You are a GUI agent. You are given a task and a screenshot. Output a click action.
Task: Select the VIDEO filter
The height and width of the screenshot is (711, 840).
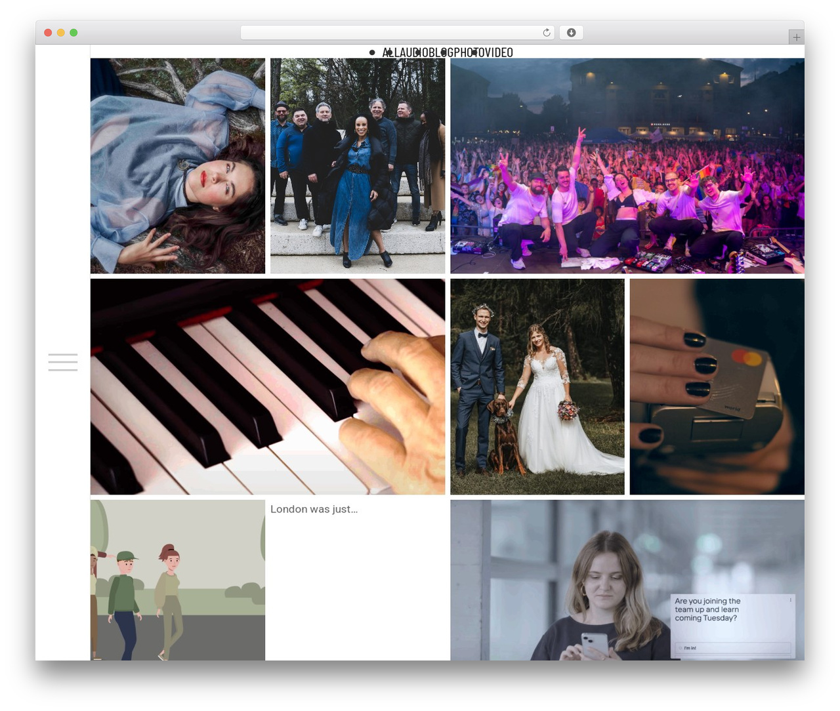[499, 52]
